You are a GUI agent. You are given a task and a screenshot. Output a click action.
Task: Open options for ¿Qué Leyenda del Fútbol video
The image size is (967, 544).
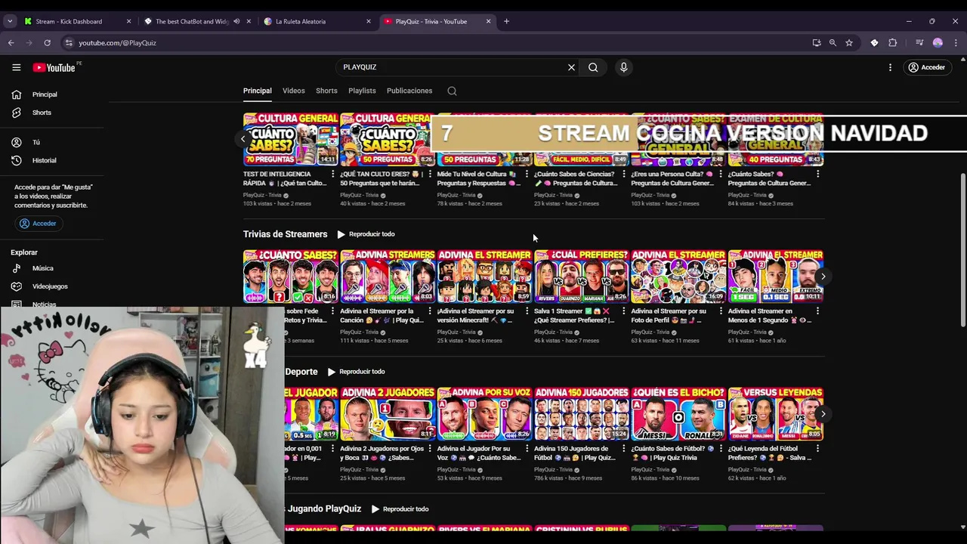pos(818,449)
